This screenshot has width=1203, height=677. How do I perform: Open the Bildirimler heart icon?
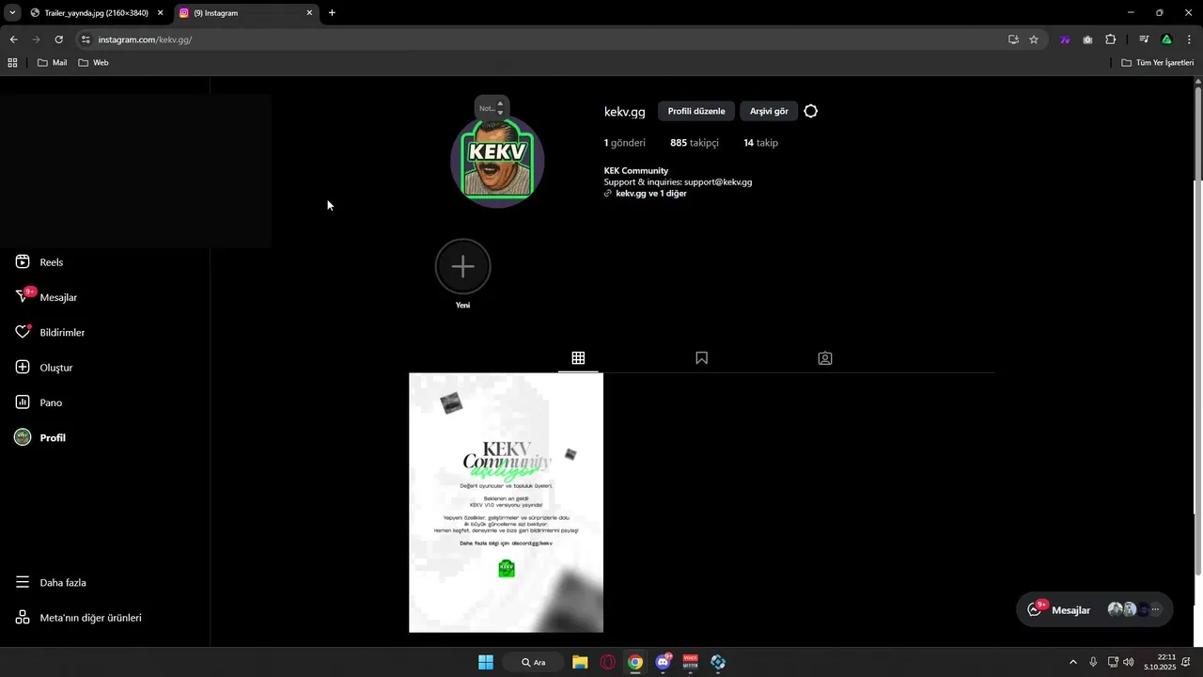point(23,332)
